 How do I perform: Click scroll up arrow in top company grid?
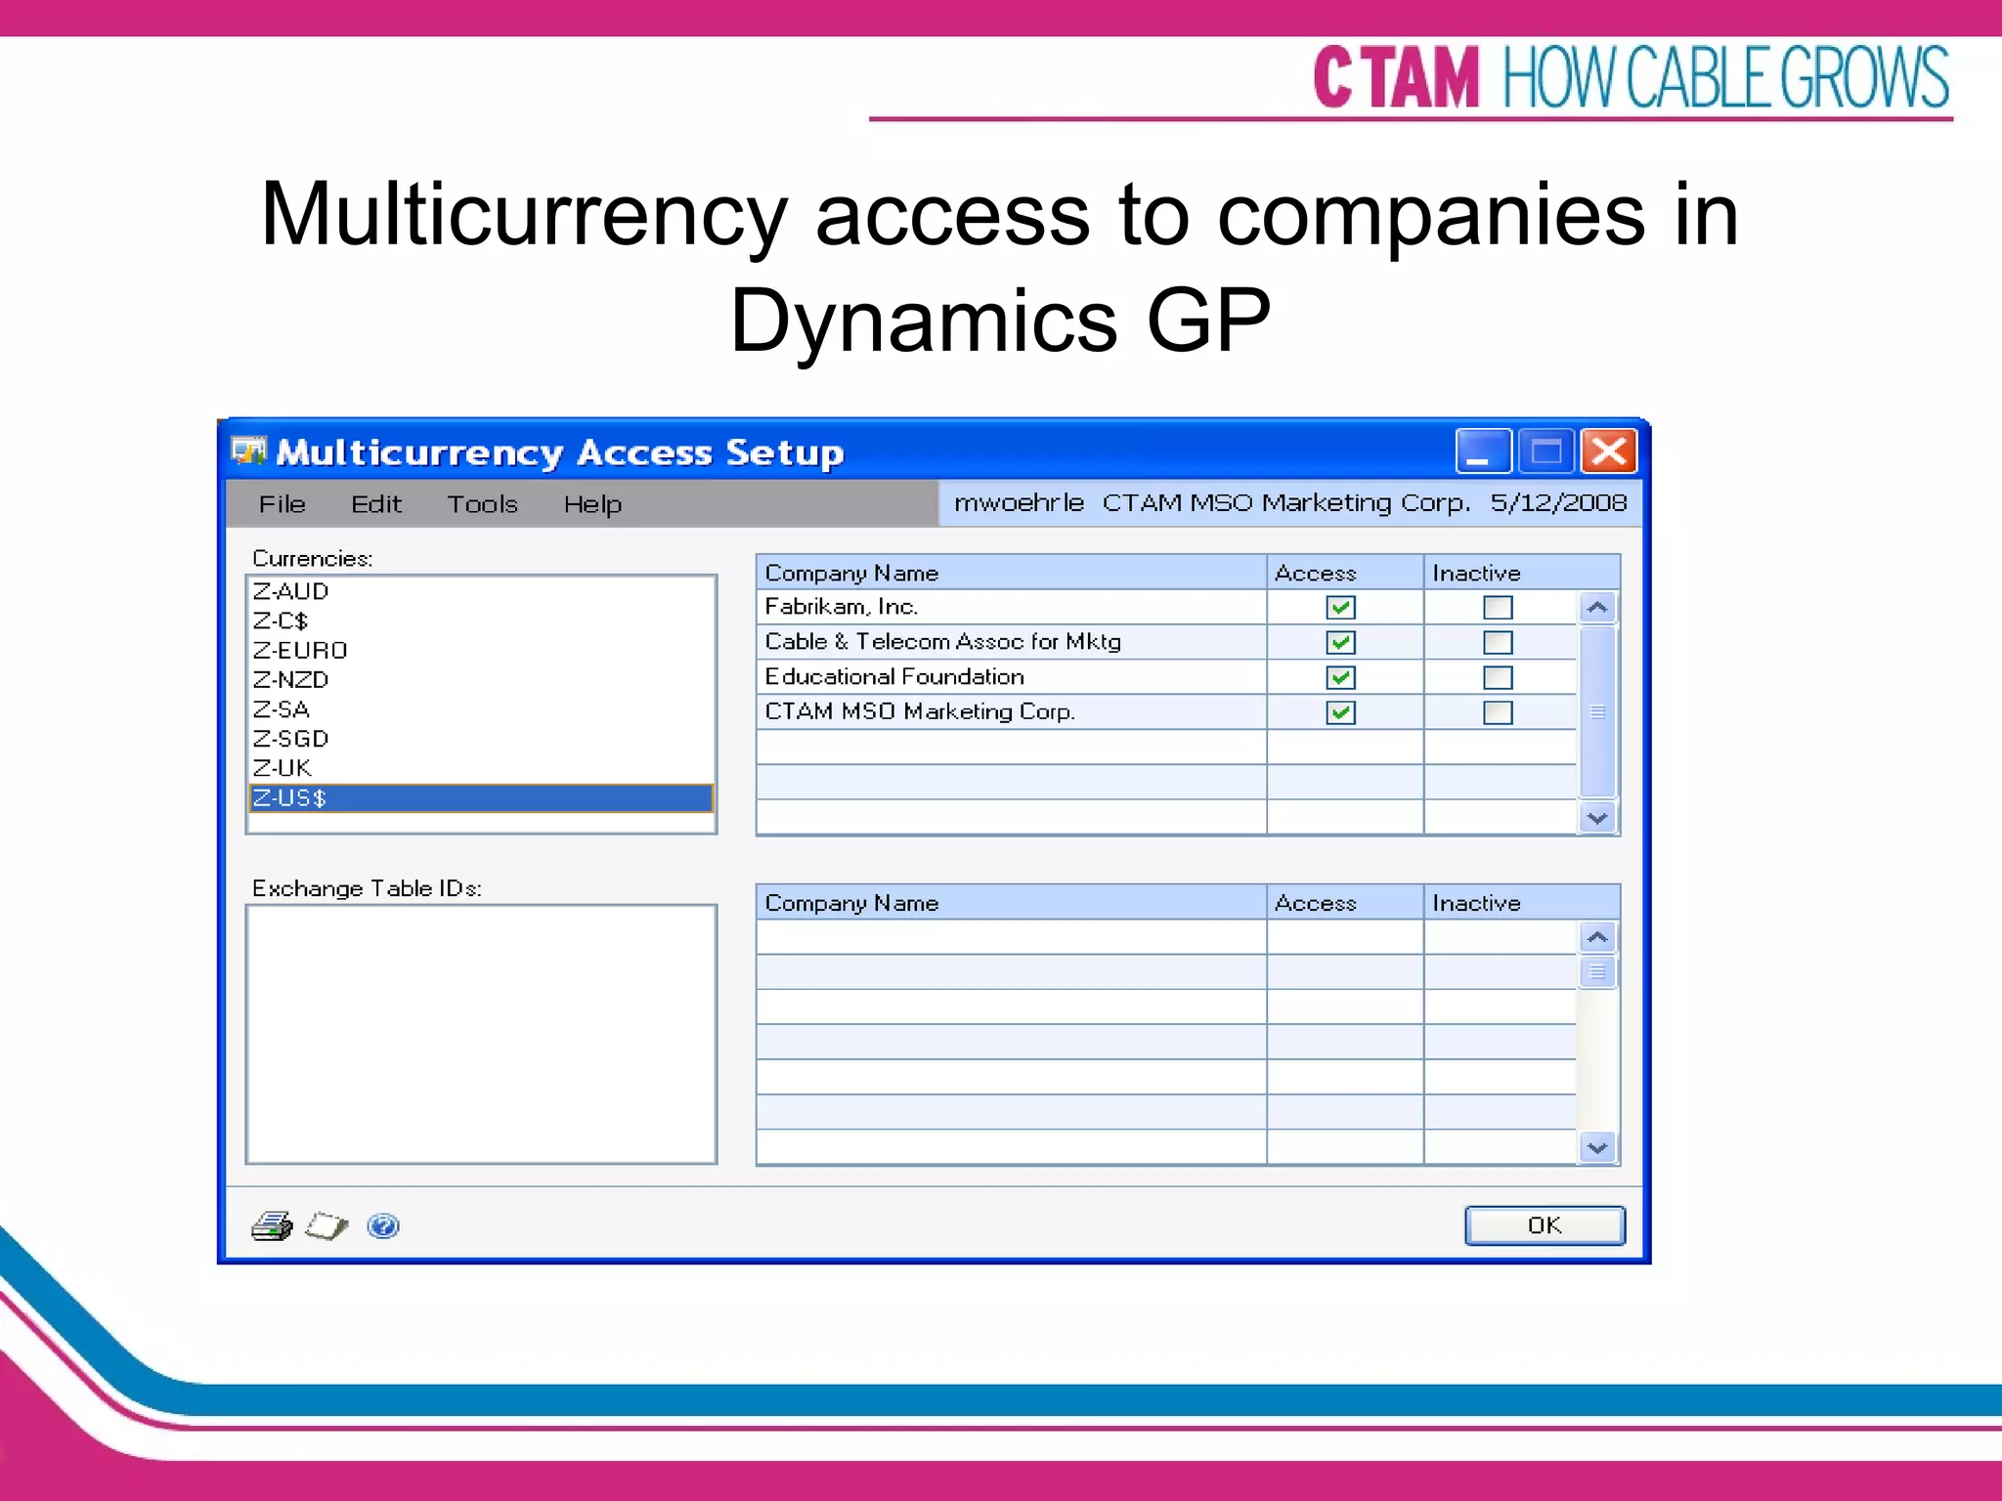(1597, 608)
